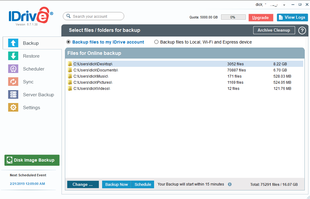Viewport: 310px width, 199px height.
Task: Launch Disk Image Backup
Action: (32, 160)
